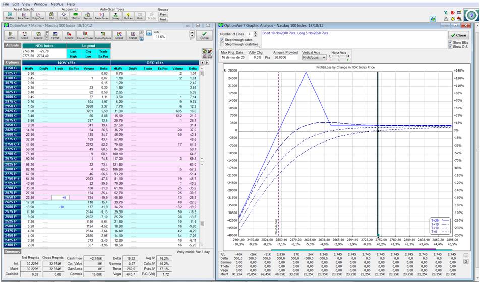Uncheck the Show BEs checkbox
Viewport: 480px width, 283px height.
pos(450,42)
